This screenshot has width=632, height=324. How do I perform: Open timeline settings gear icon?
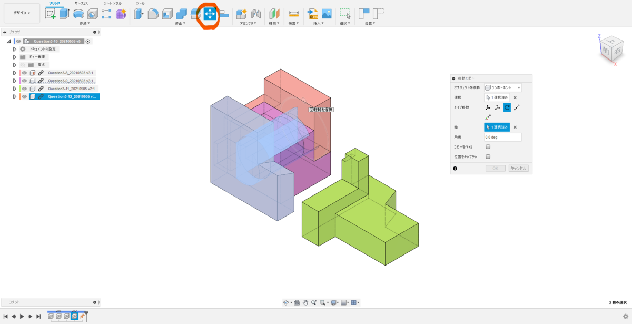625,316
